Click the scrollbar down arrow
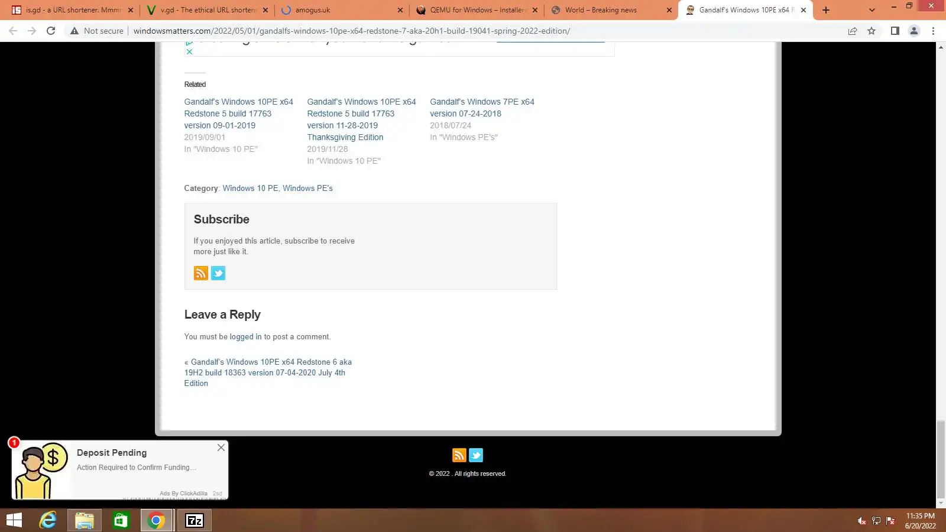946x532 pixels. point(941,504)
